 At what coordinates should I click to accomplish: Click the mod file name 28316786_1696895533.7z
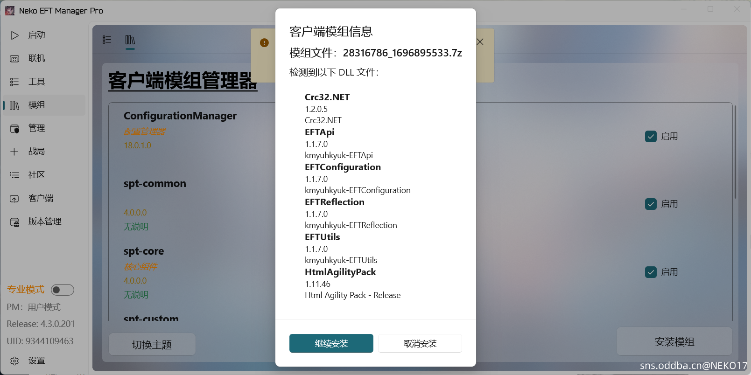coord(402,53)
